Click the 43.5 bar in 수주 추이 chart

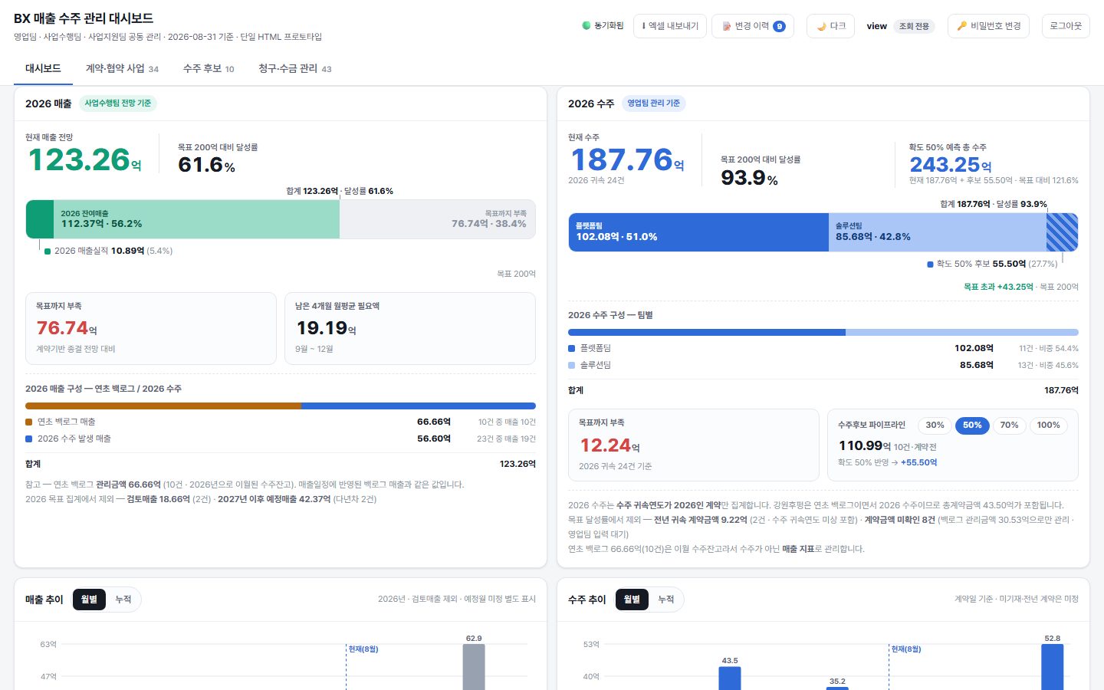click(730, 678)
